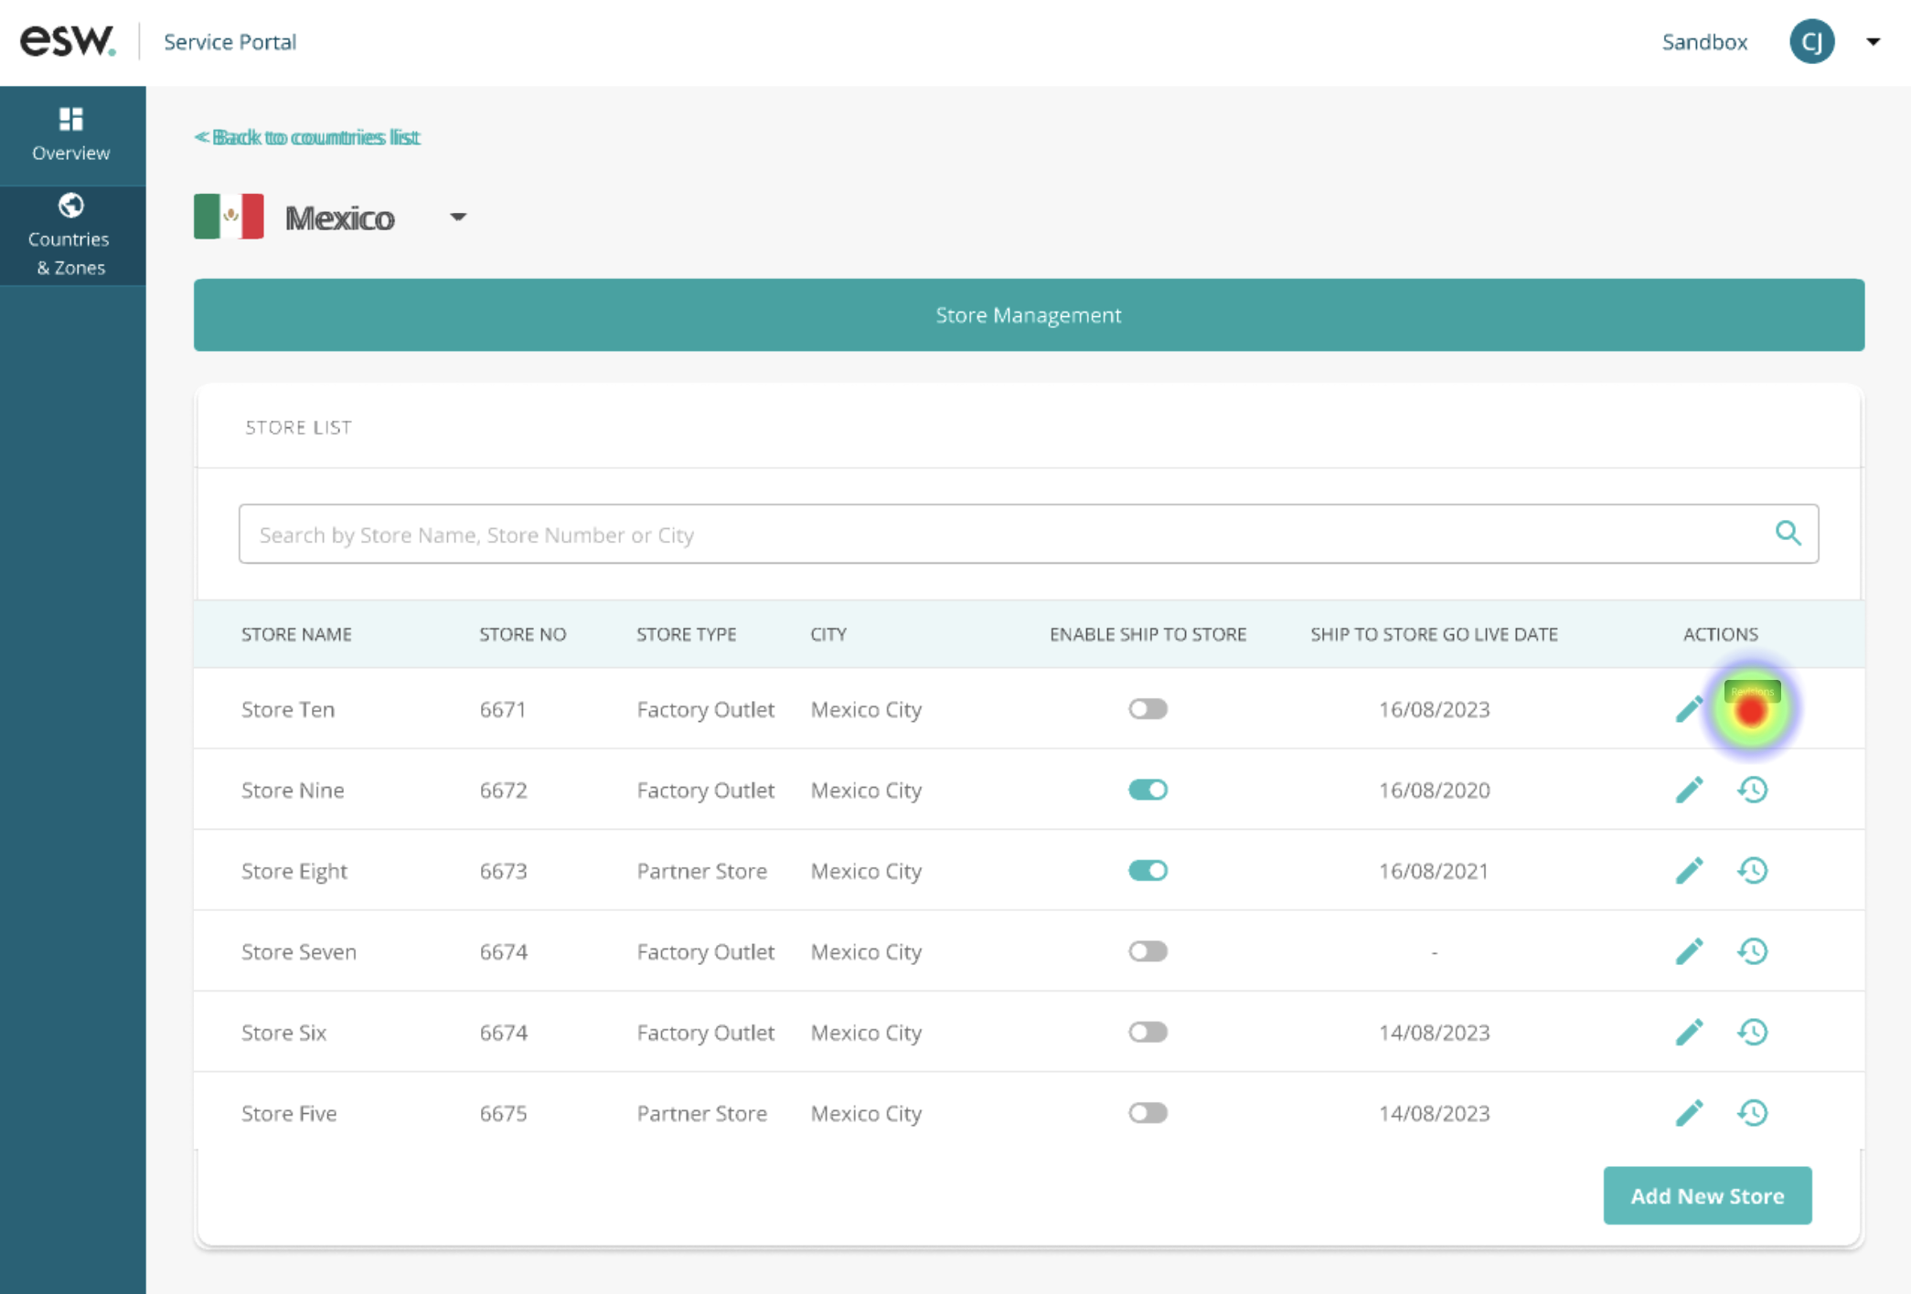
Task: Enable ship to store for Store Ten
Action: (x=1148, y=709)
